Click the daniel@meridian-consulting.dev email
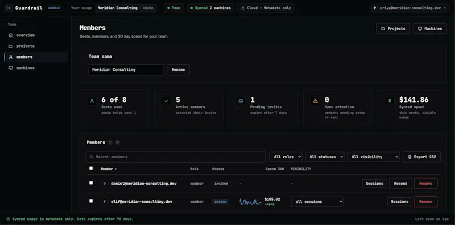This screenshot has height=225, width=455. point(144,184)
